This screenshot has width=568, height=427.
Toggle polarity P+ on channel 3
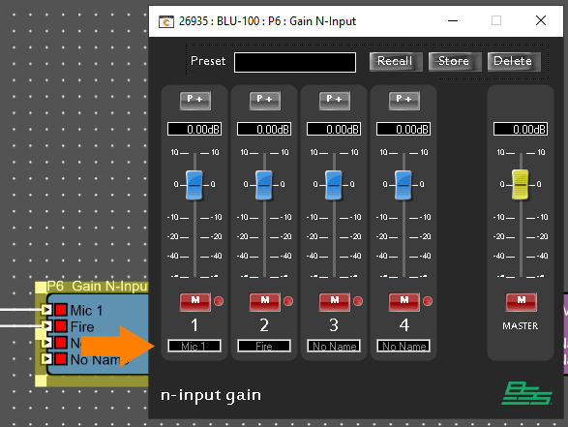point(335,101)
